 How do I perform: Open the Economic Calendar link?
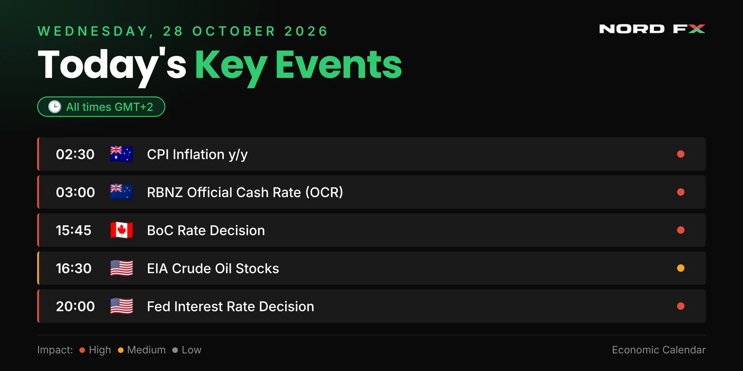[x=658, y=350]
